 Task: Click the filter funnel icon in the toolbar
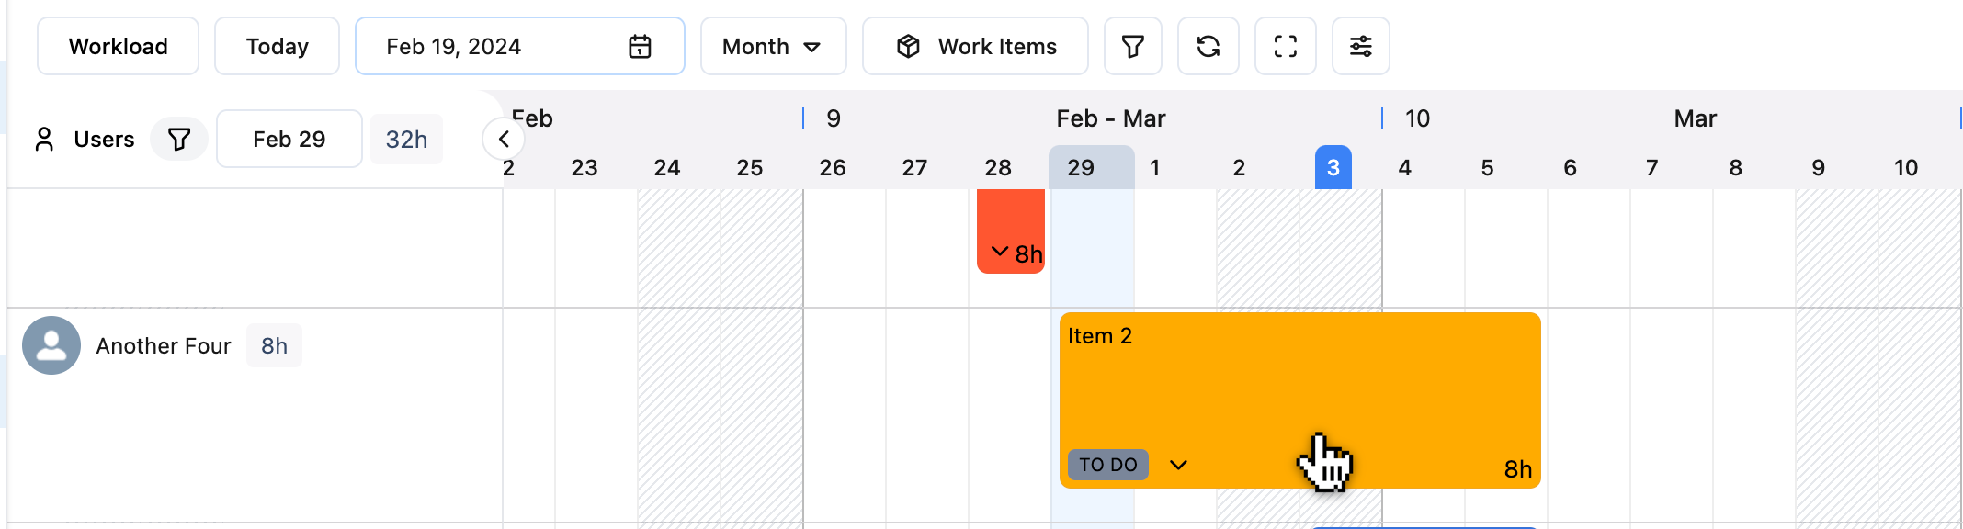tap(1132, 46)
